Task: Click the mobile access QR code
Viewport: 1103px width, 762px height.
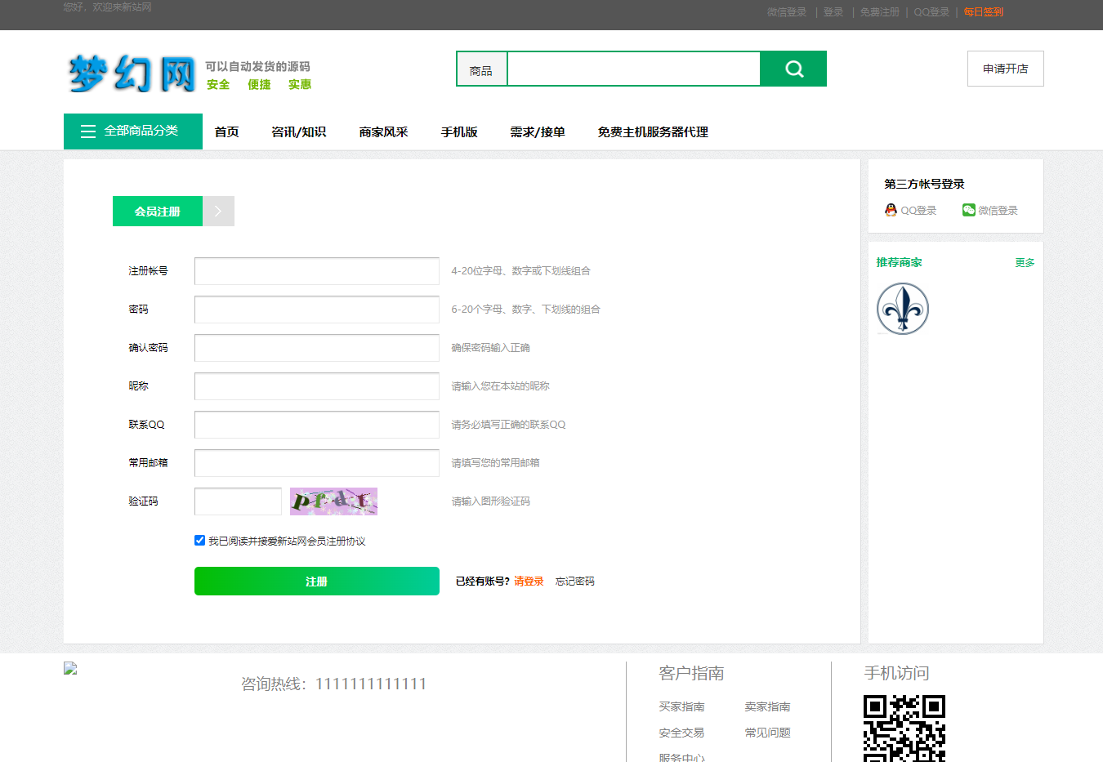Action: coord(904,729)
